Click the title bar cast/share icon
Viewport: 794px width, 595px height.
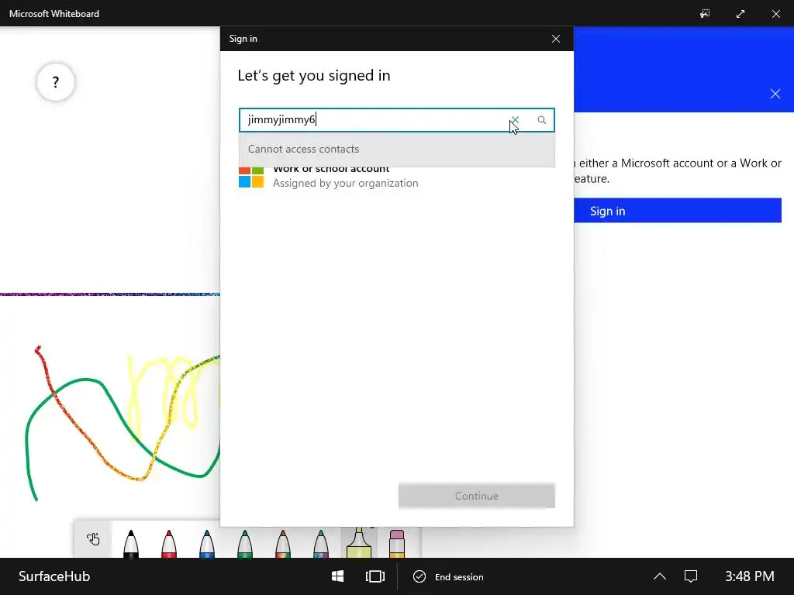pos(705,14)
